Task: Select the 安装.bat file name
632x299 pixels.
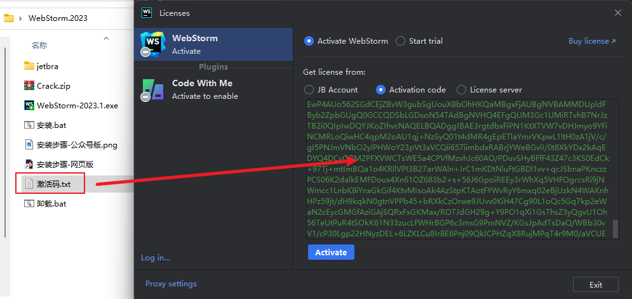Action: pos(51,125)
